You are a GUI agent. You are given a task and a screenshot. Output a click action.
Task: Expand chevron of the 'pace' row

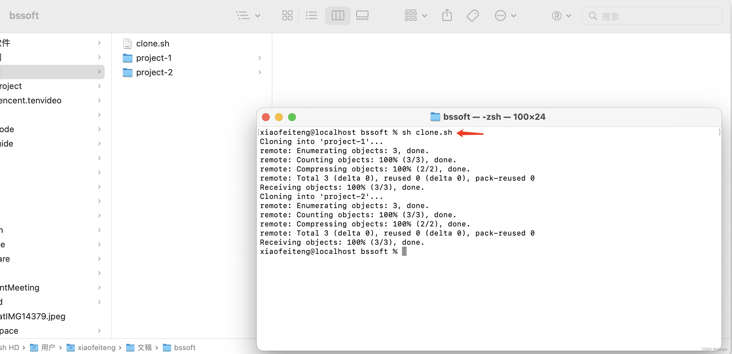click(99, 331)
